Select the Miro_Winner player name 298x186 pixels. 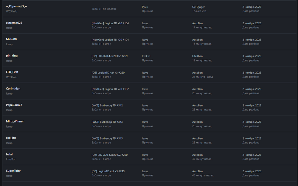[15, 122]
